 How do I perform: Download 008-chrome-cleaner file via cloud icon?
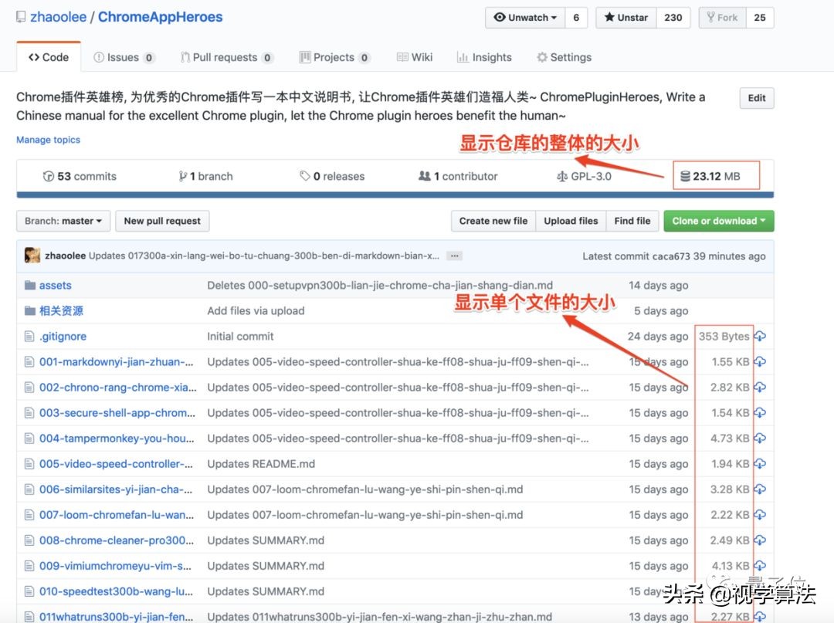click(x=760, y=540)
